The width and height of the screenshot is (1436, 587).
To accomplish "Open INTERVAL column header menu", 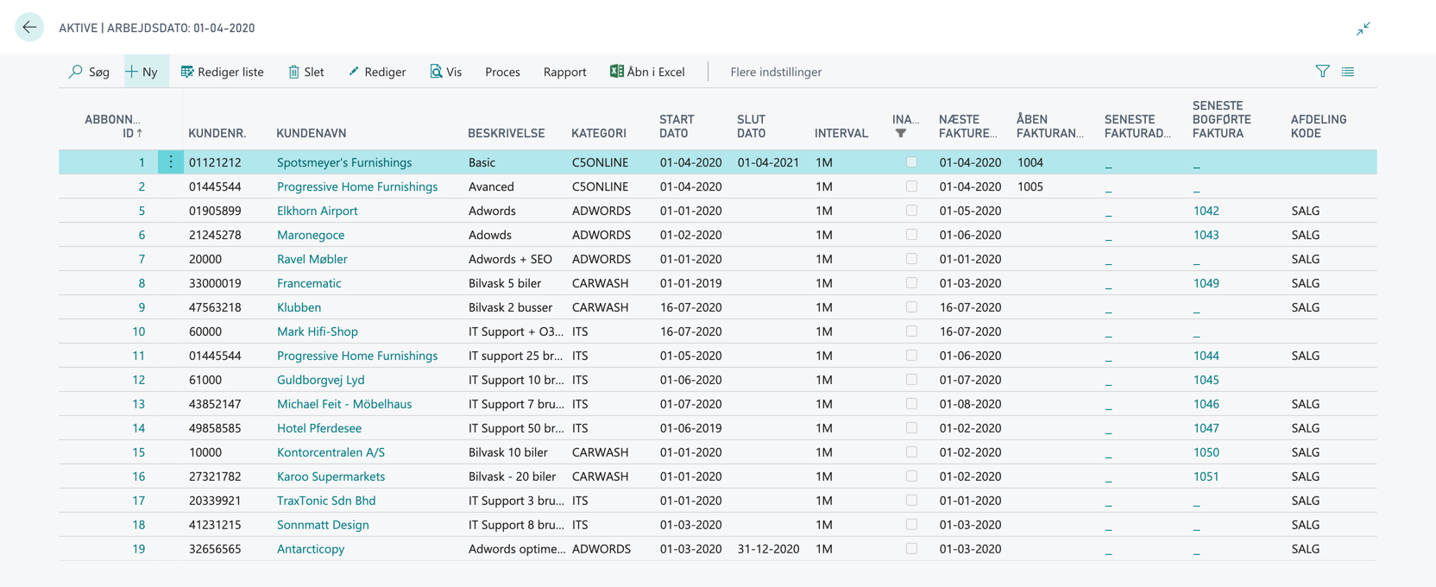I will tap(841, 133).
